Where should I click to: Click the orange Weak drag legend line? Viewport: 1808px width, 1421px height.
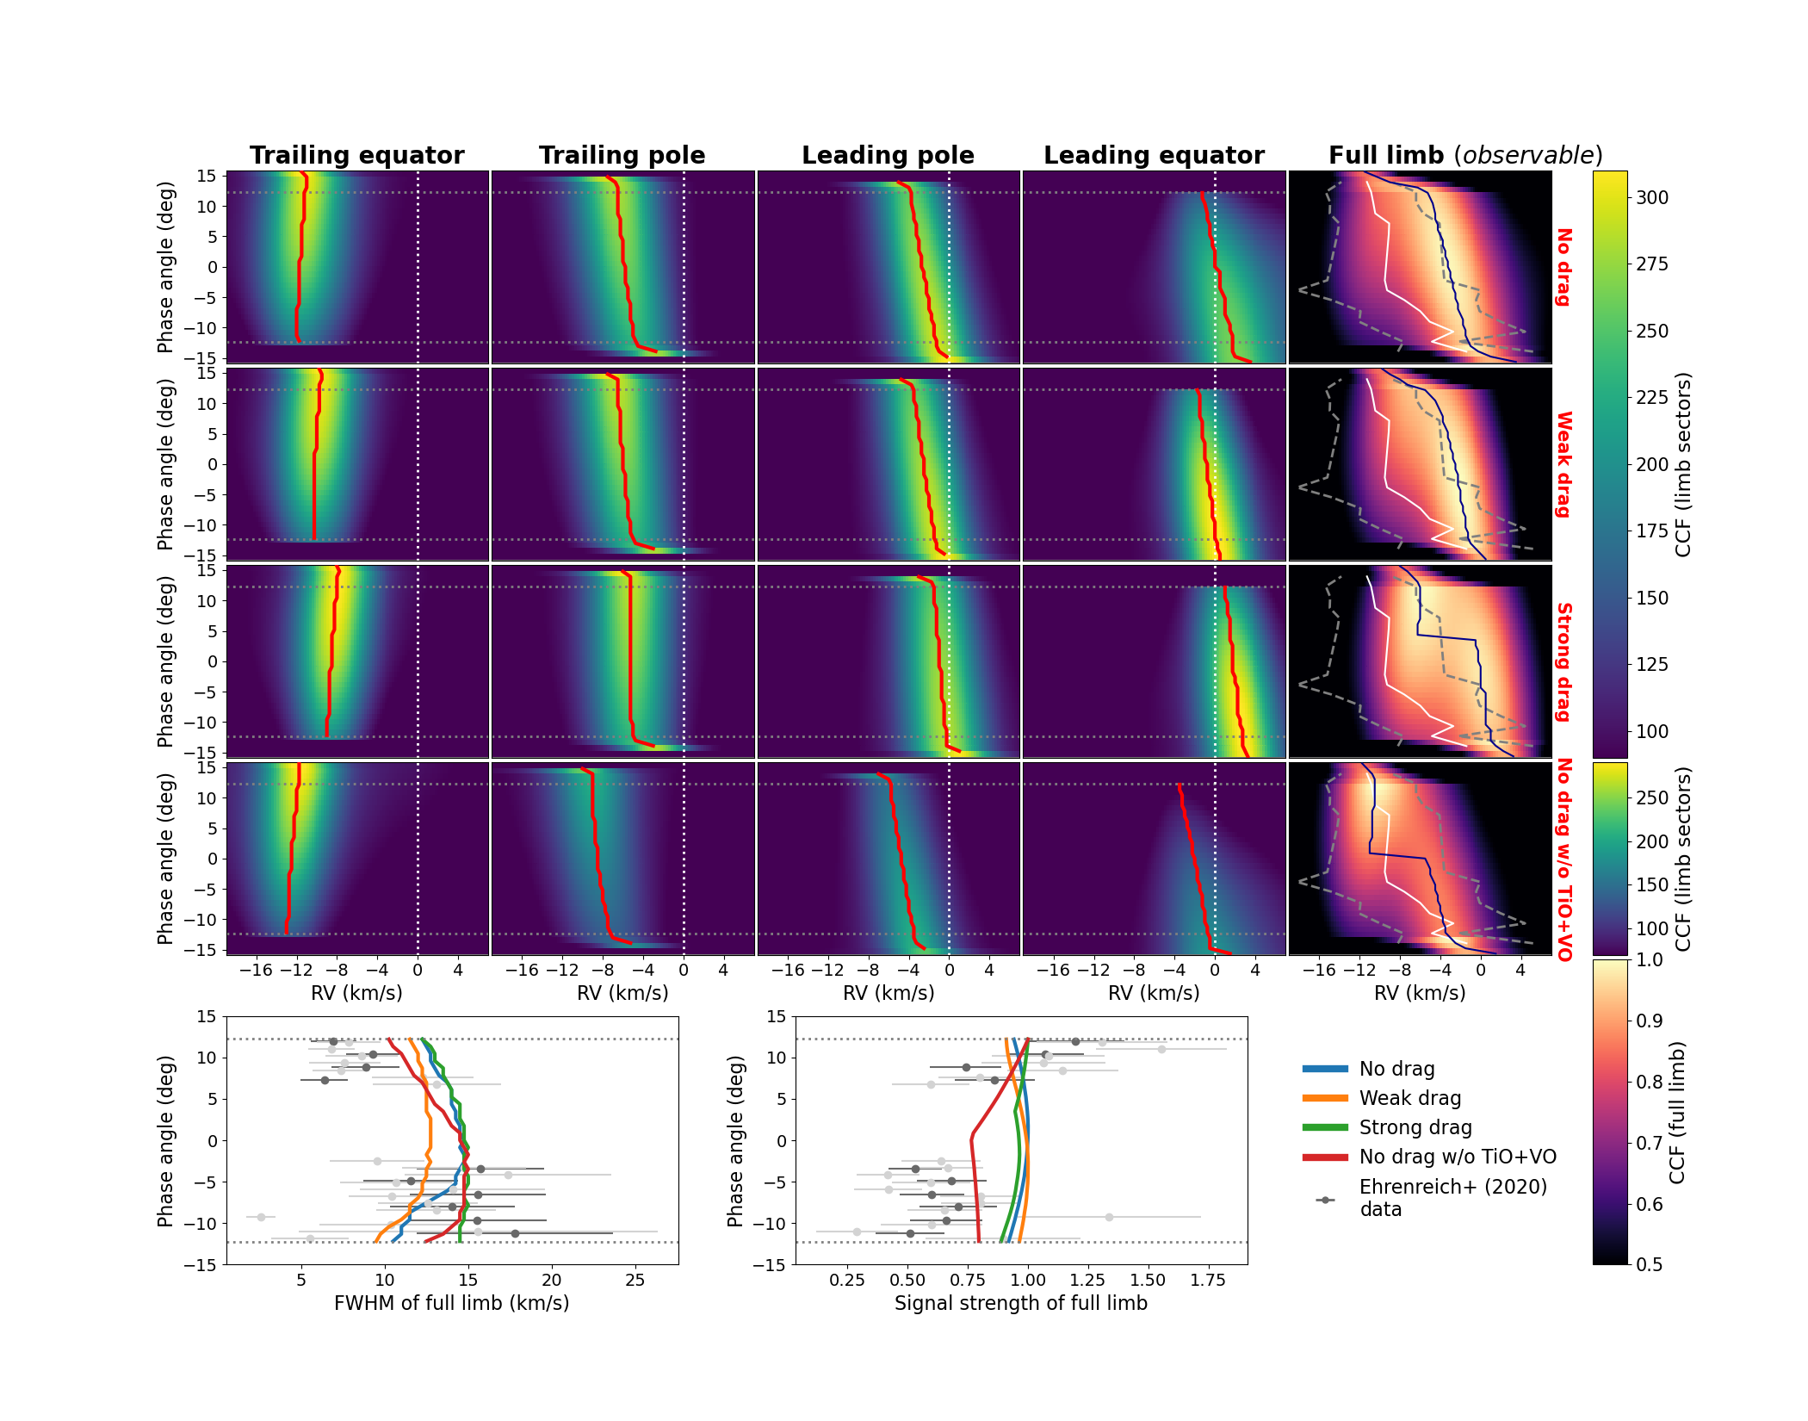click(1325, 1098)
